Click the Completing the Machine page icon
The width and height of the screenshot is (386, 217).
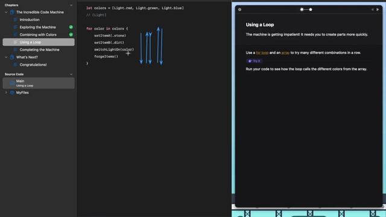pyautogui.click(x=15, y=49)
